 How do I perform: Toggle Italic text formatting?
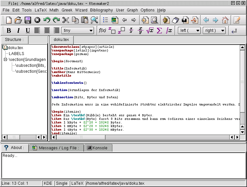(x=18, y=31)
